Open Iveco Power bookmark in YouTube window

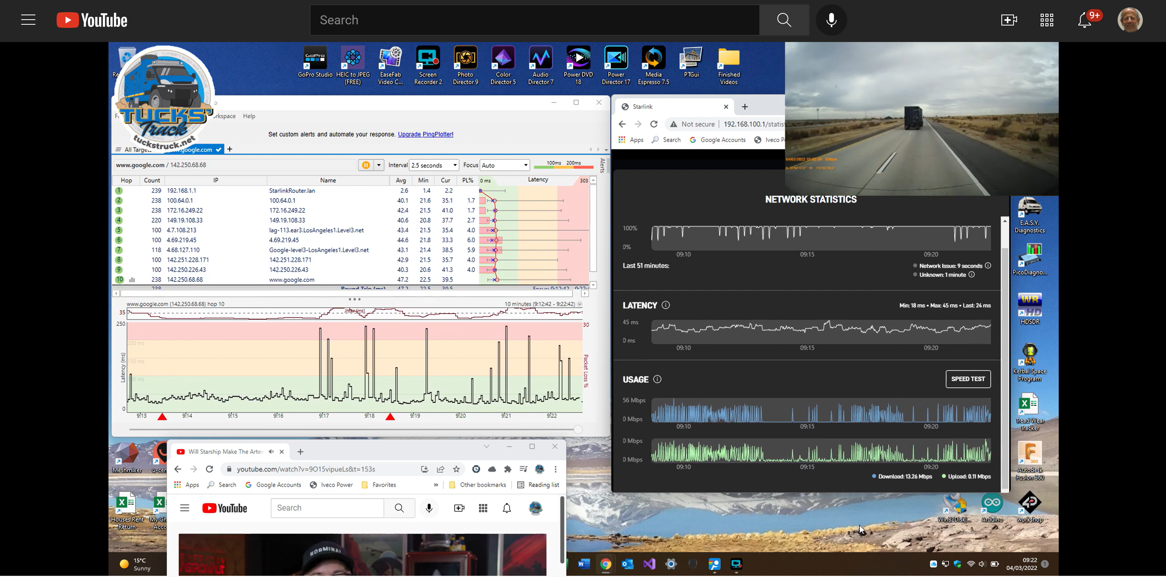point(331,485)
